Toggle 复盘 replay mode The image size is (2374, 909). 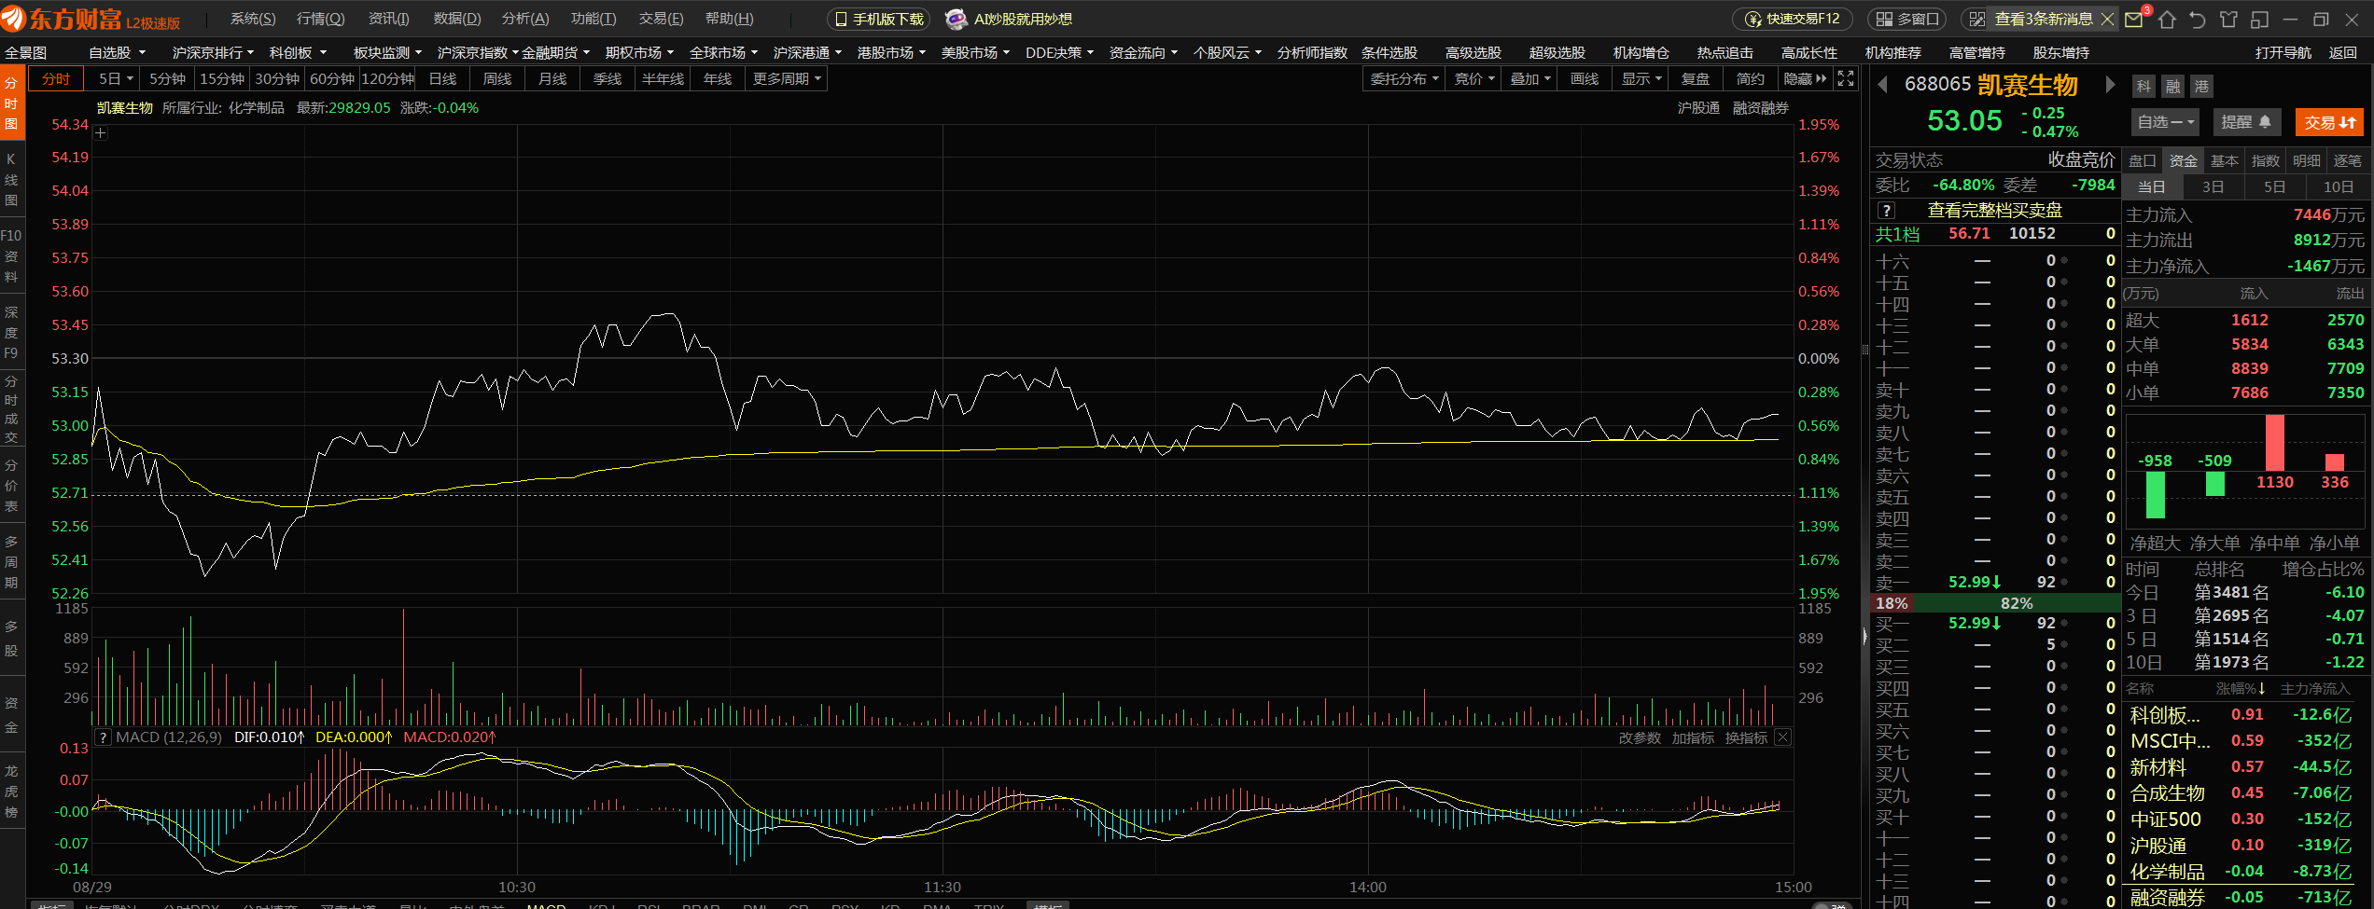coord(1695,79)
